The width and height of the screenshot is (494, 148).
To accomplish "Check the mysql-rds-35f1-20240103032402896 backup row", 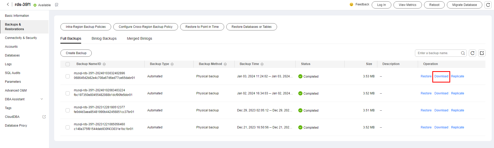I will tap(68, 76).
